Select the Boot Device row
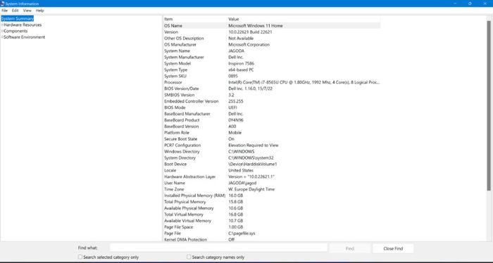Viewport: 493px width, 263px height. 272,164
